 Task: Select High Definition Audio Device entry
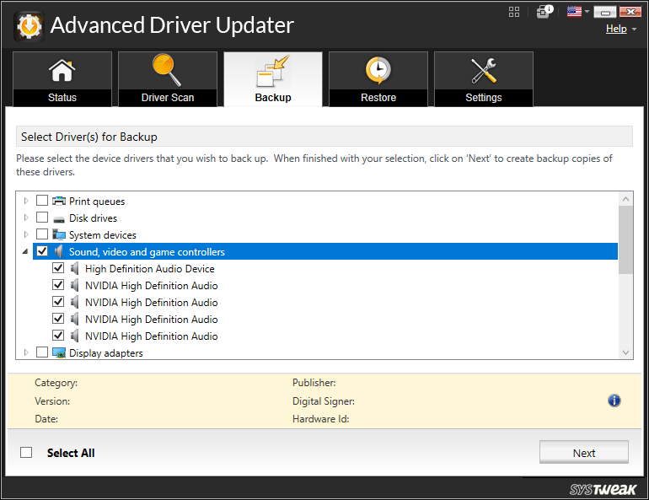pos(150,269)
